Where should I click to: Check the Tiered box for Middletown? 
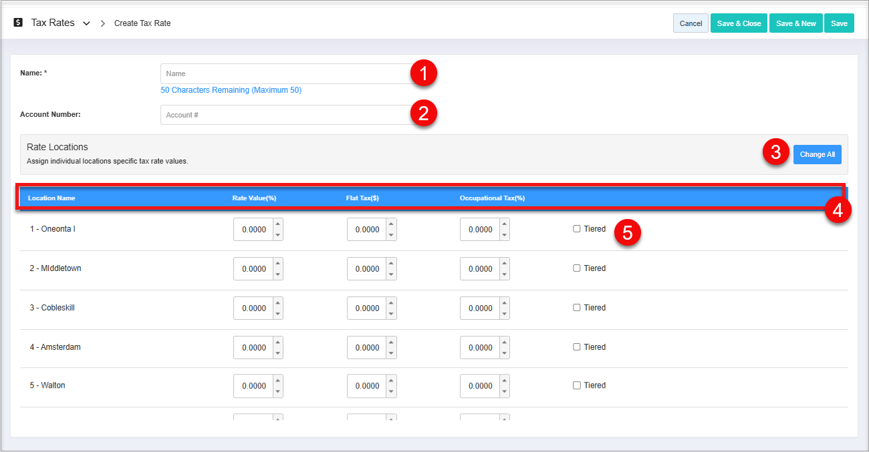[x=577, y=268]
